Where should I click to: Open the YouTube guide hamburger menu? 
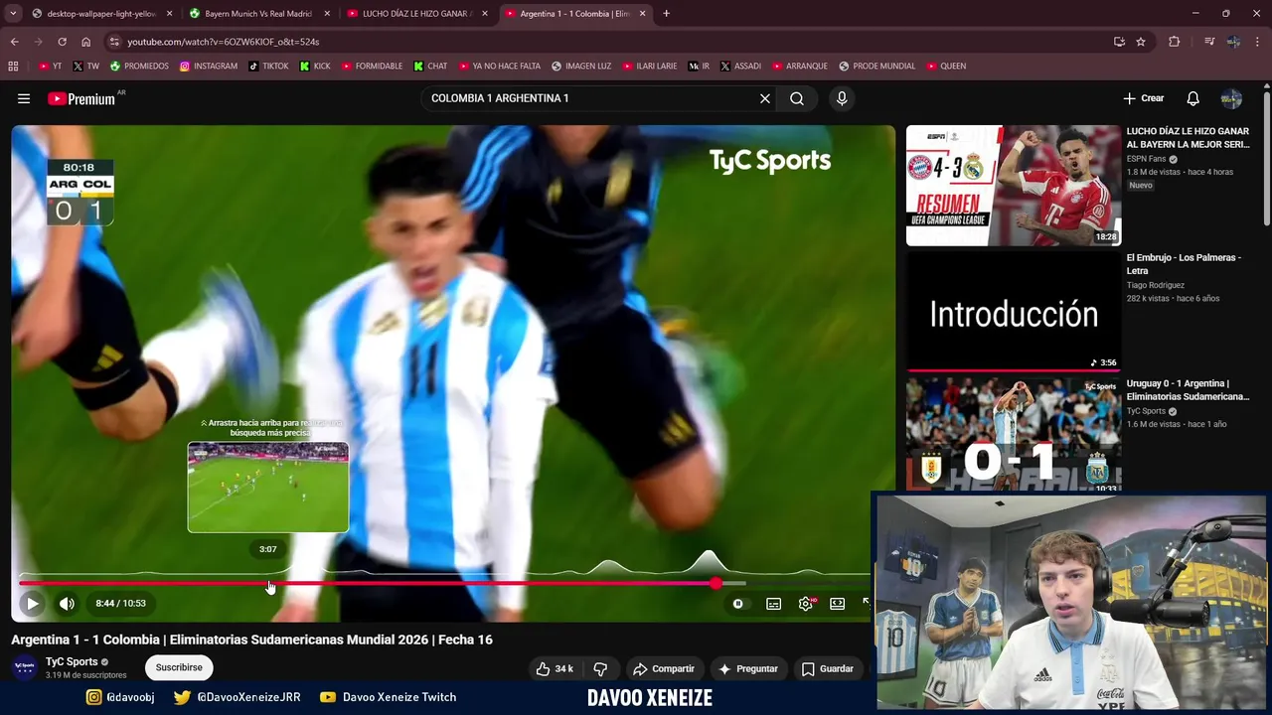click(24, 98)
